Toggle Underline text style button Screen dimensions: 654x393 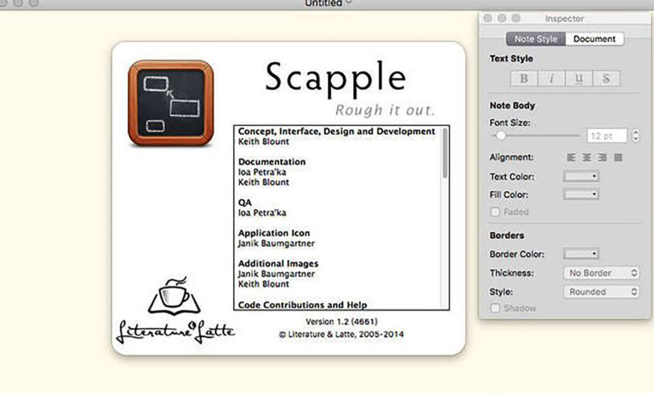click(579, 79)
